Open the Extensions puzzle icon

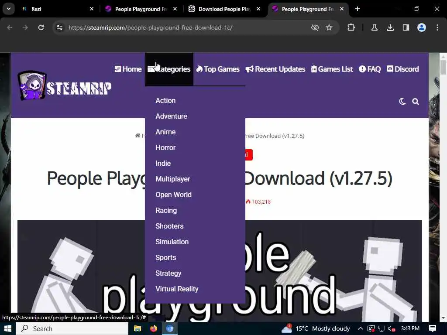(x=351, y=27)
